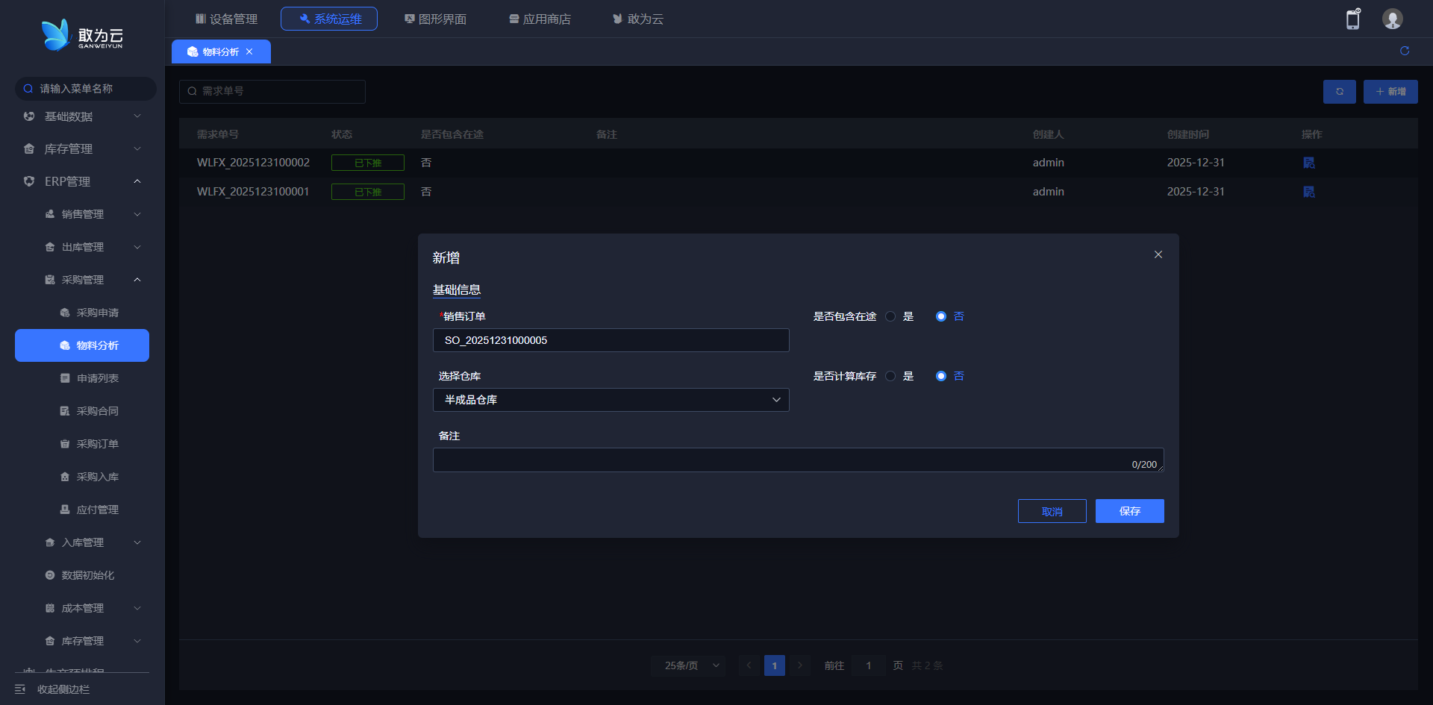Click the page reload icon beside tab bar
The height and width of the screenshot is (705, 1433).
(x=1405, y=51)
